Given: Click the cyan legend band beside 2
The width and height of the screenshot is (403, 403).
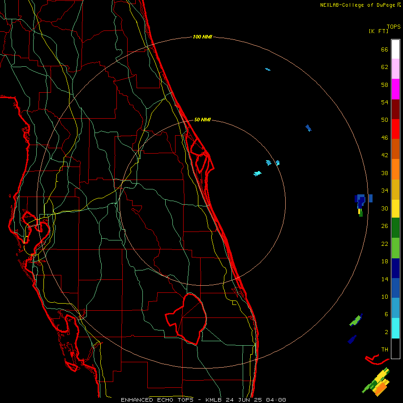Looking at the screenshot, I should click(x=395, y=328).
